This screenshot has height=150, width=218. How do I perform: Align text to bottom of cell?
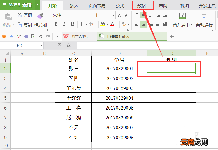(150, 15)
